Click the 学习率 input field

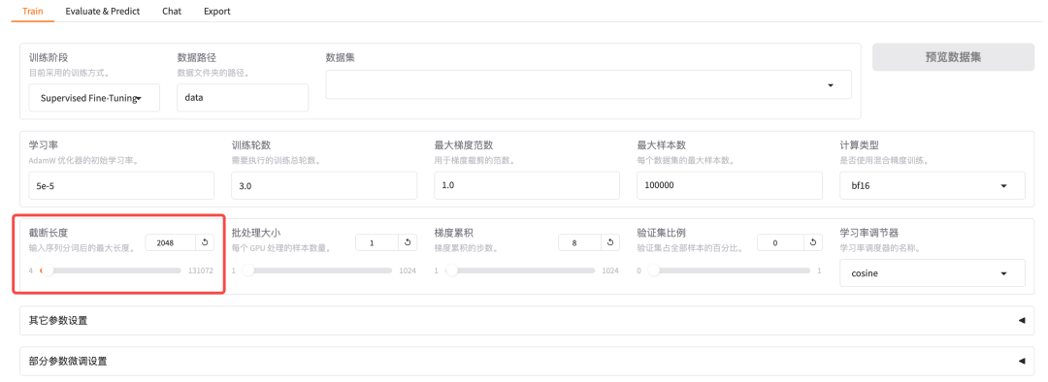[121, 185]
